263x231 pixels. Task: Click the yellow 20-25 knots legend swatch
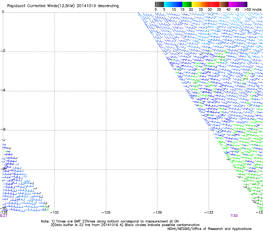pos(196,4)
